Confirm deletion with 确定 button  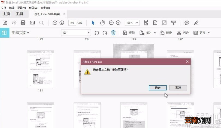point(158,88)
